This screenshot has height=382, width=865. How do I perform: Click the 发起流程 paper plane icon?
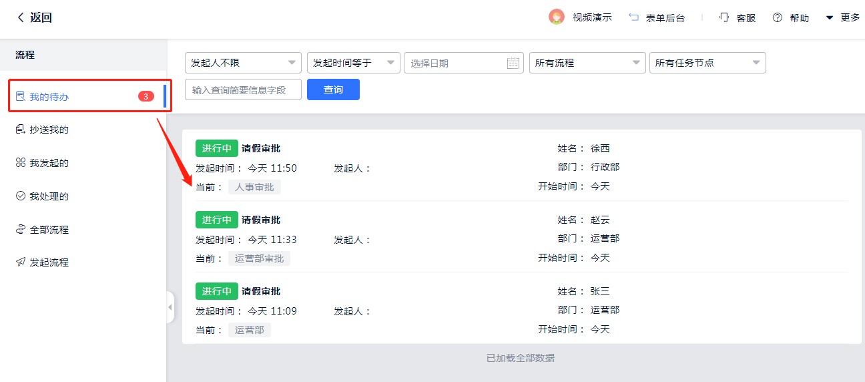point(21,262)
